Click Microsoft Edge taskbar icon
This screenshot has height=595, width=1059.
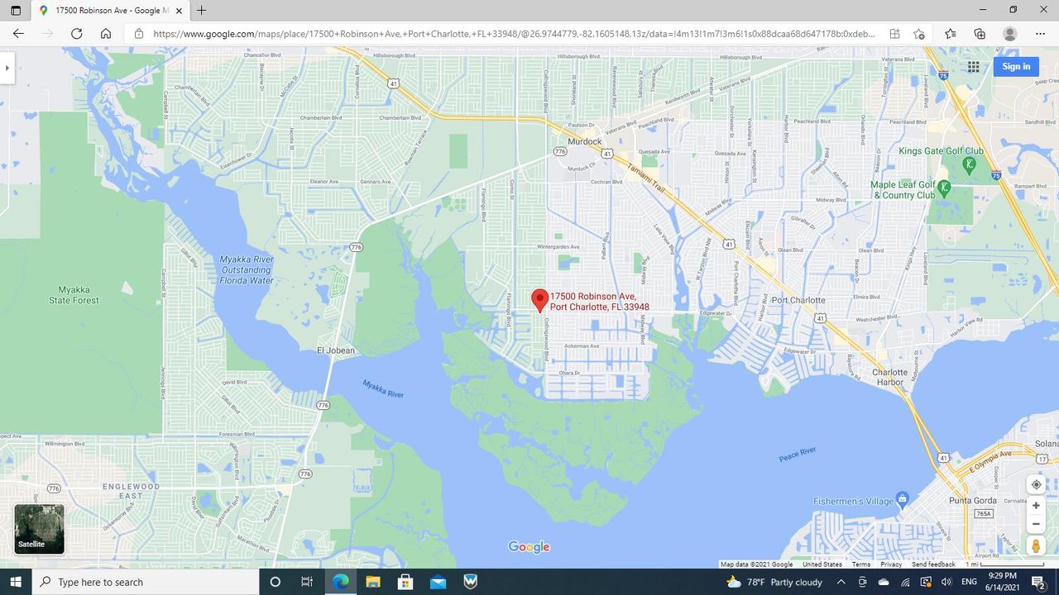point(341,582)
